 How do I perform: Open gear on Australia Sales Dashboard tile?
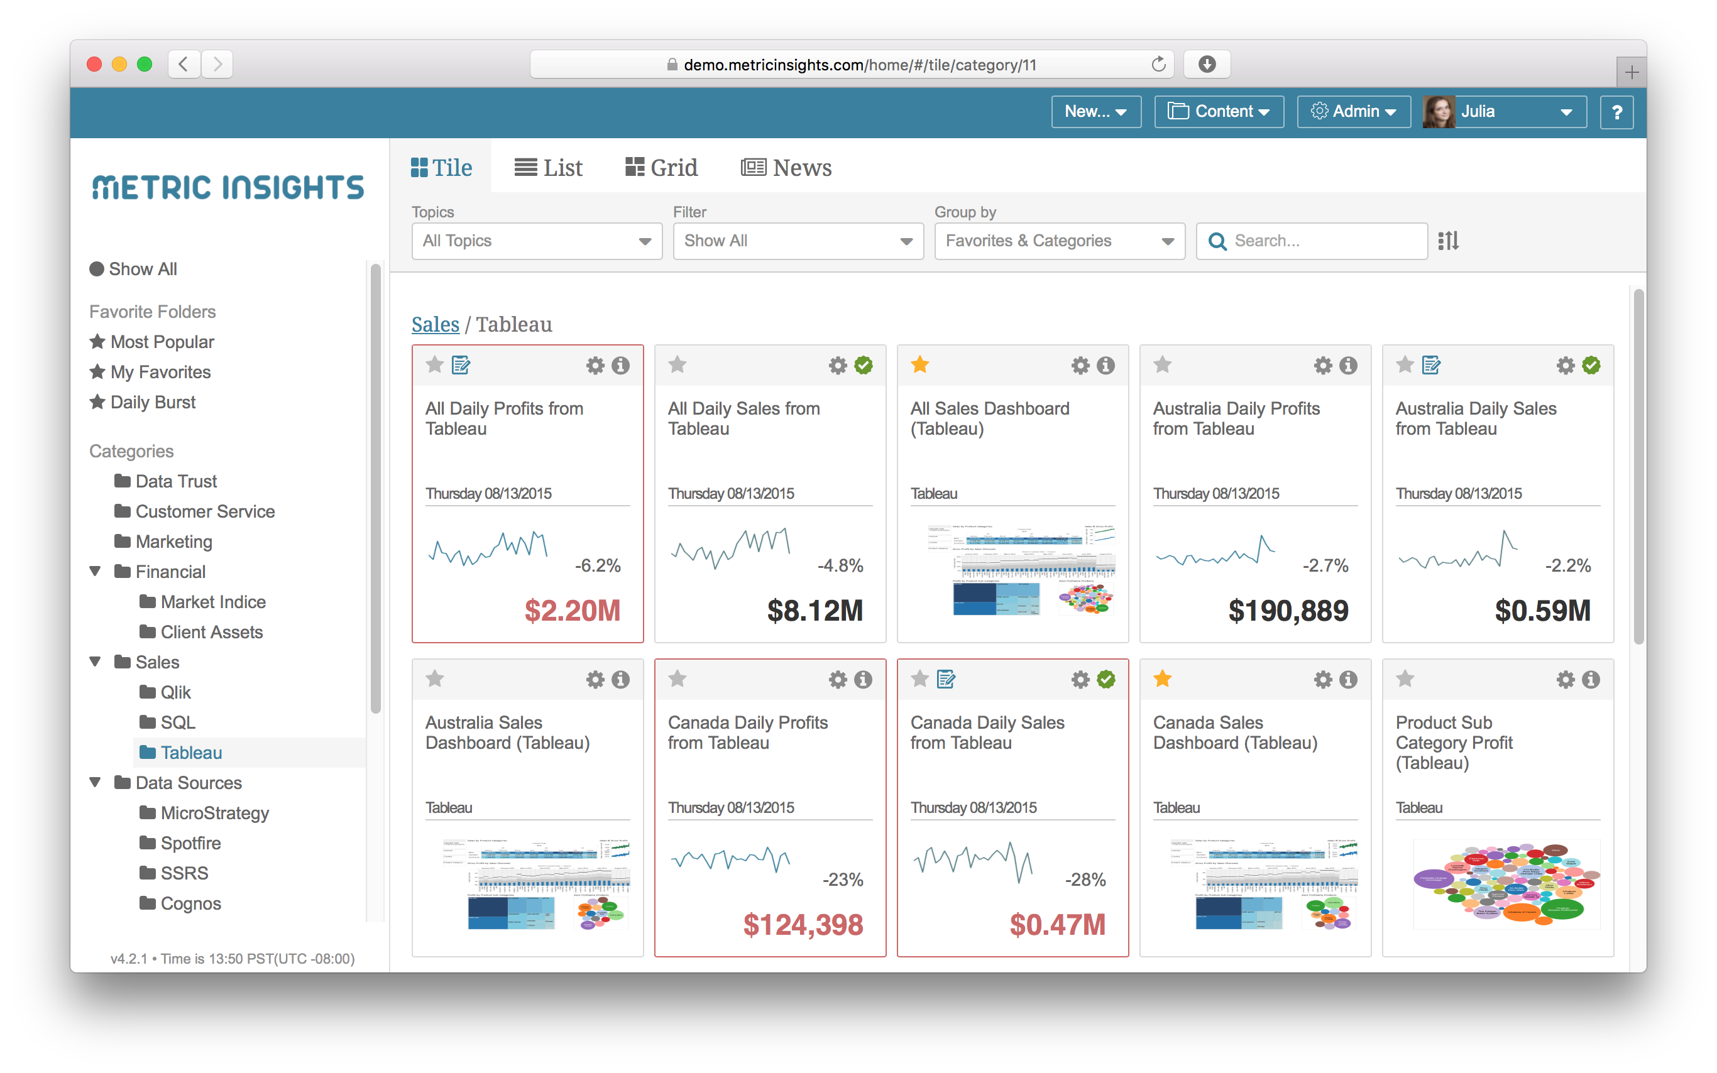(595, 680)
